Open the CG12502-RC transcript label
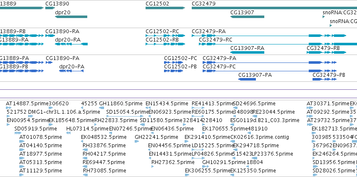The height and width of the screenshot is (177, 357). click(x=162, y=31)
